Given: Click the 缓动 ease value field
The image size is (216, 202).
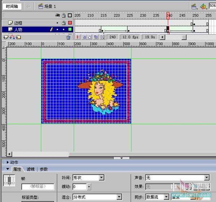Looking at the screenshot, I should 80,187.
